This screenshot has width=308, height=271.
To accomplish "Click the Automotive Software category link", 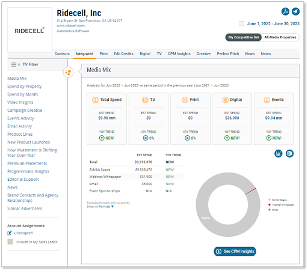I will tap(73, 31).
